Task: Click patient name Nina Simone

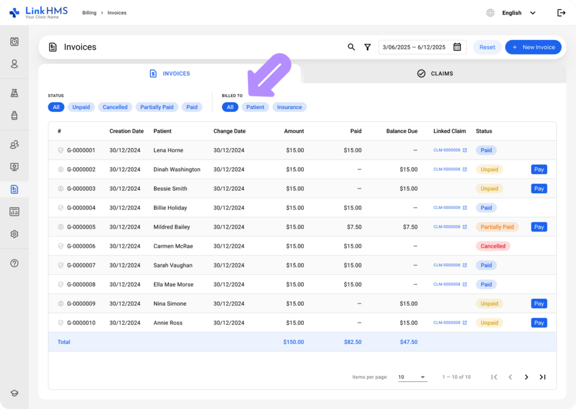Action: (170, 304)
